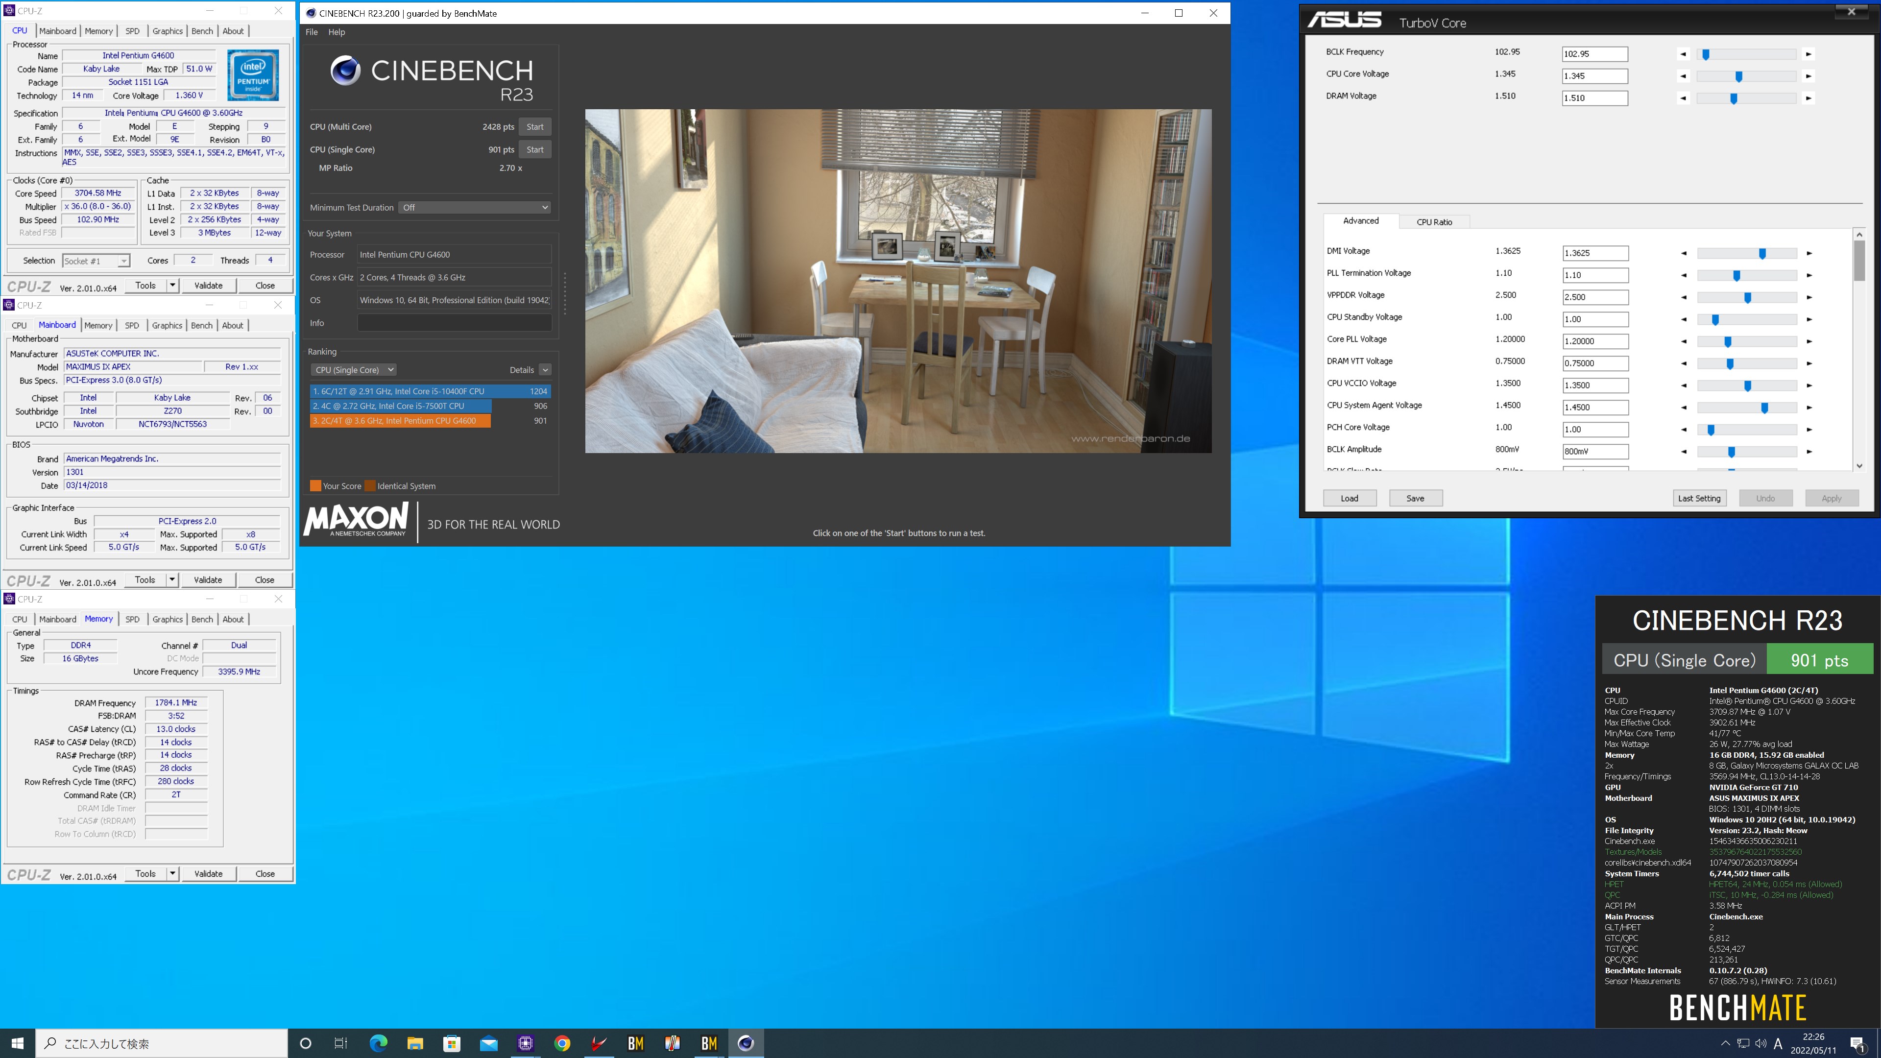Click the CPU Core Voltage slider
This screenshot has height=1058, width=1881.
[1746, 76]
